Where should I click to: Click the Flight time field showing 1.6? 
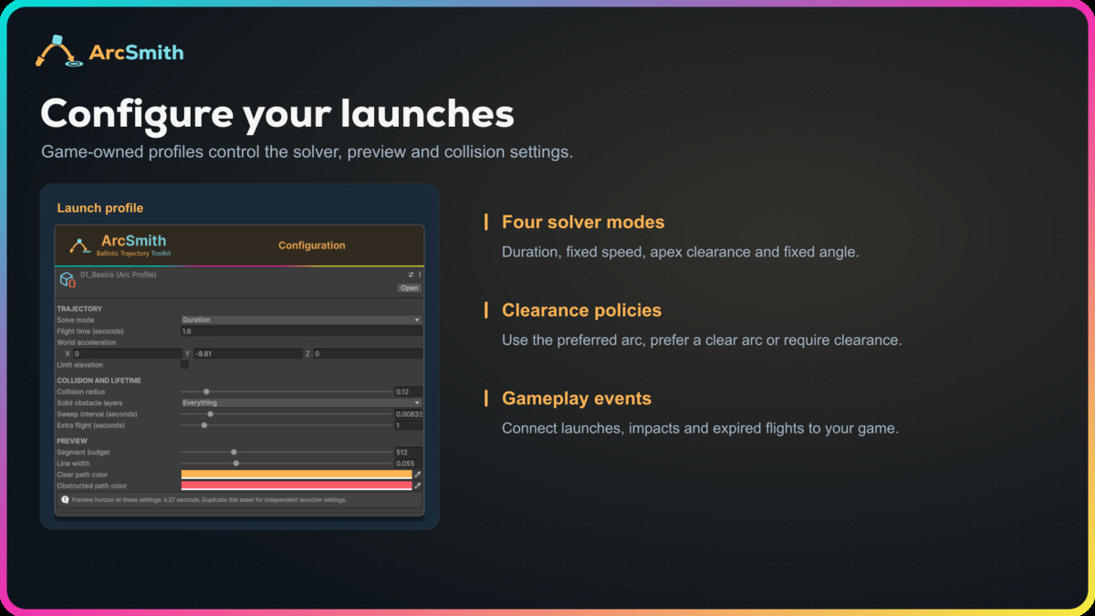pyautogui.click(x=301, y=331)
